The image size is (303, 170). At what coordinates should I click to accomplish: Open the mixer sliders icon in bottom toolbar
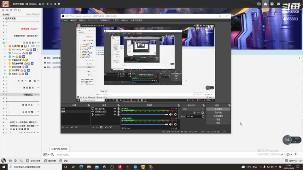21,161
